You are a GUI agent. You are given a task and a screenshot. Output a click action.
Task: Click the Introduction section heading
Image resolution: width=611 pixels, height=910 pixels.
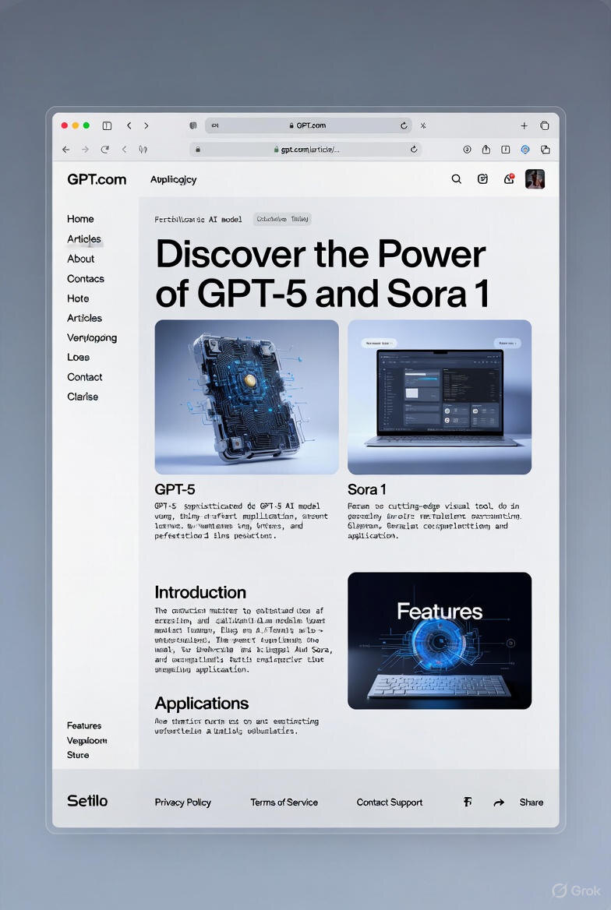[200, 592]
